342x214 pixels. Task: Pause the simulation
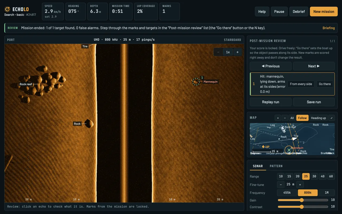[279, 12]
